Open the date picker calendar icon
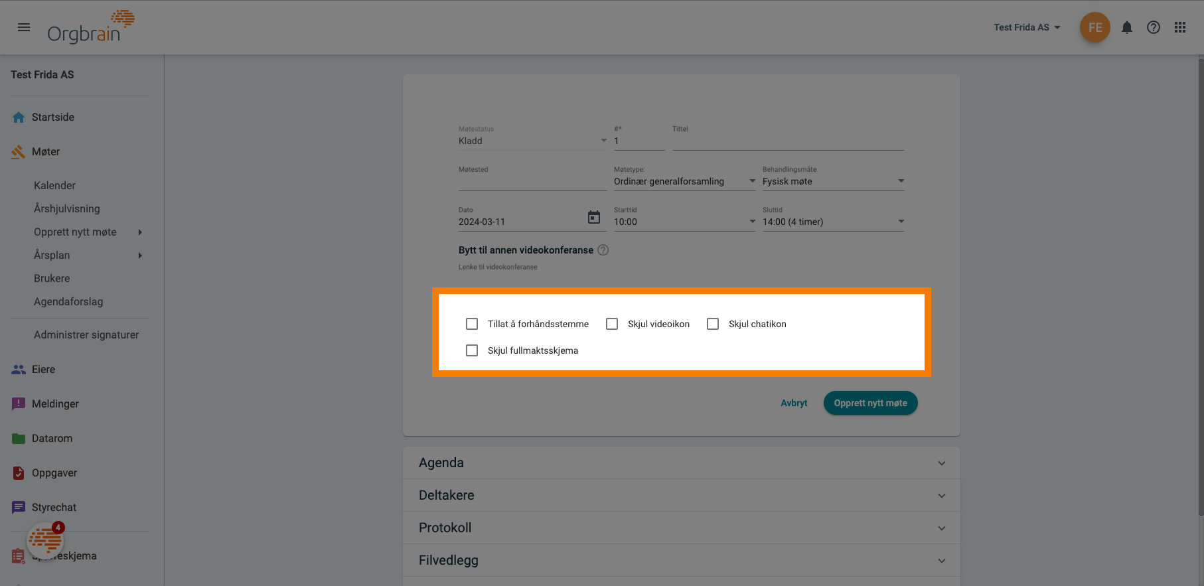This screenshot has width=1204, height=586. (594, 217)
